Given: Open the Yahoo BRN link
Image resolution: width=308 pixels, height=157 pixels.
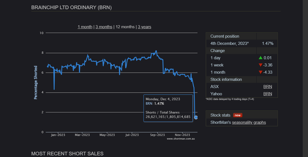Looking at the screenshot, I should (x=268, y=94).
